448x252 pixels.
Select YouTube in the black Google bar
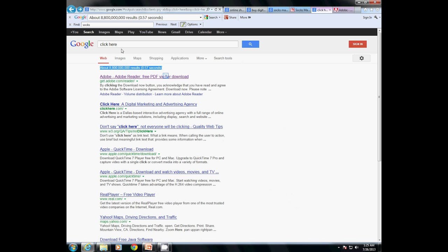click(x=146, y=32)
